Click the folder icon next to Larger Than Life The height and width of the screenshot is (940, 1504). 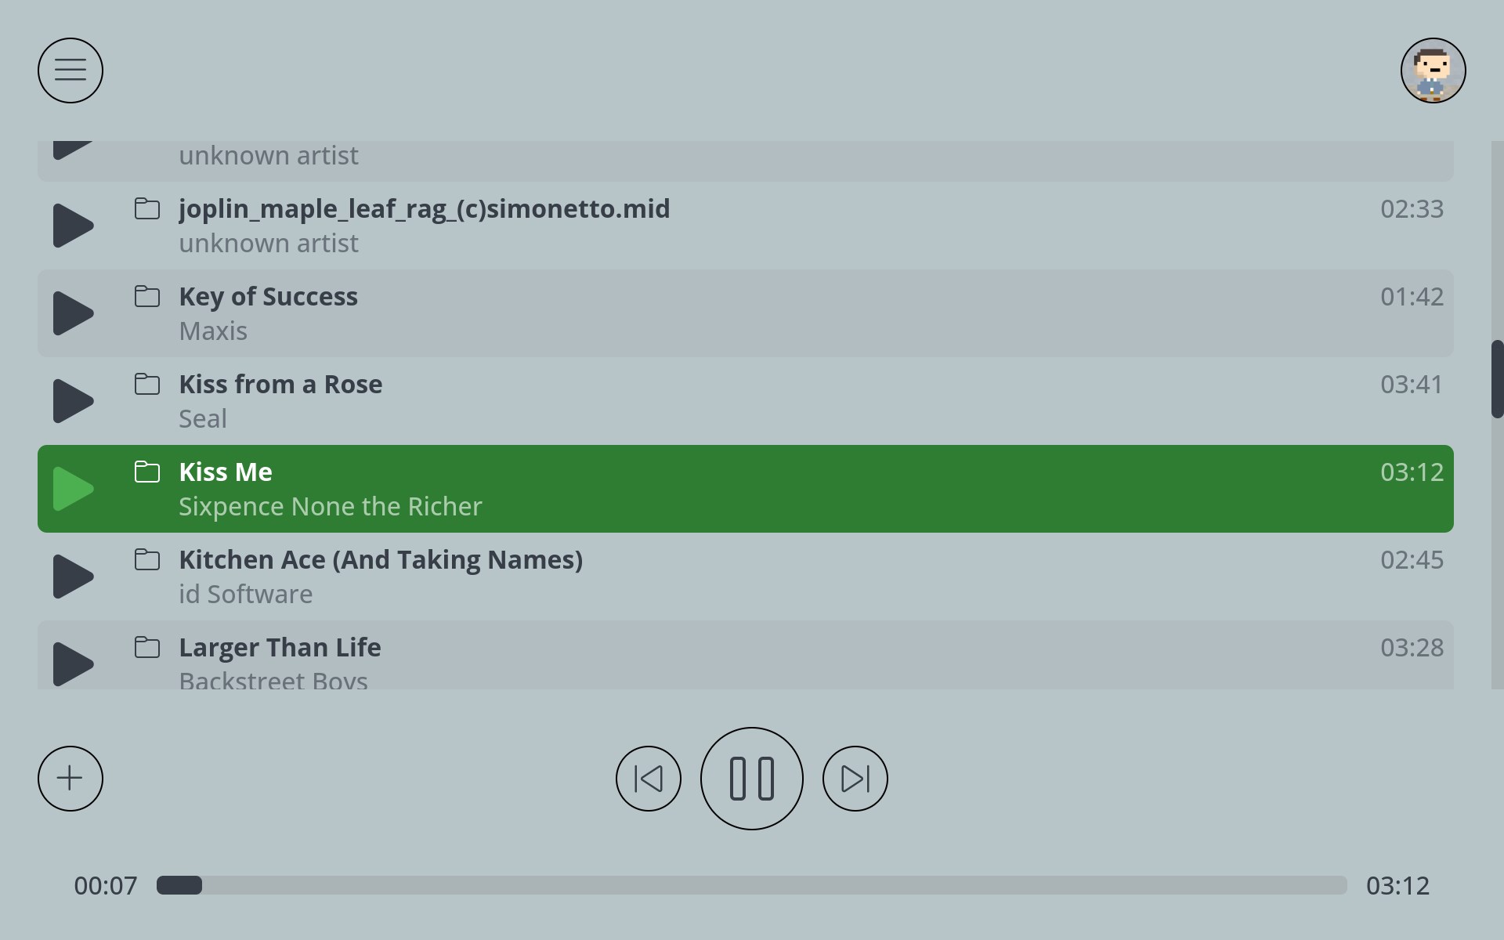pos(146,647)
